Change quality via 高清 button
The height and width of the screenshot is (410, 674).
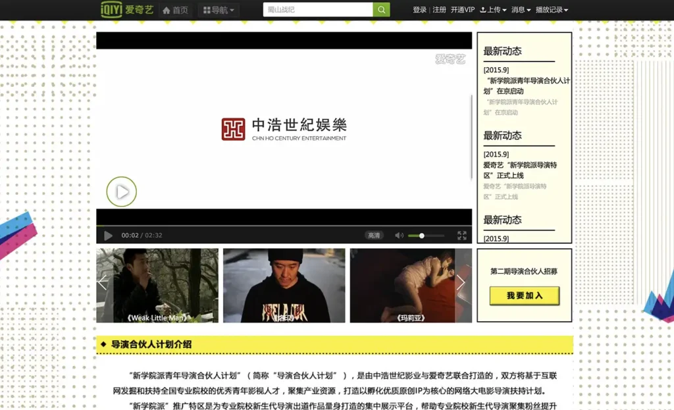[x=374, y=236]
